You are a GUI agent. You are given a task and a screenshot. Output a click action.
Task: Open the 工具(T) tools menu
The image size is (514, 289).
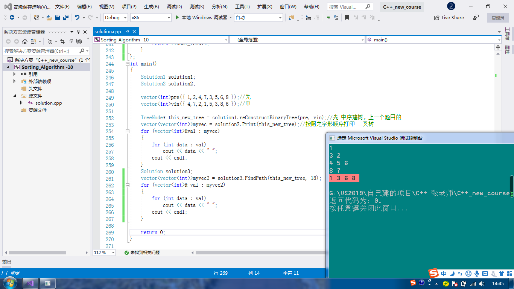pos(242,7)
